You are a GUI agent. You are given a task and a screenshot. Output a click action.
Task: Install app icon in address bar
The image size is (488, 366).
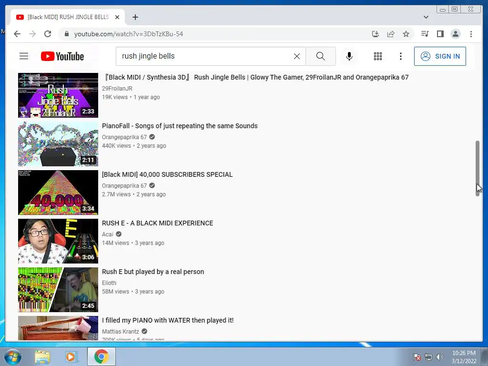click(376, 34)
